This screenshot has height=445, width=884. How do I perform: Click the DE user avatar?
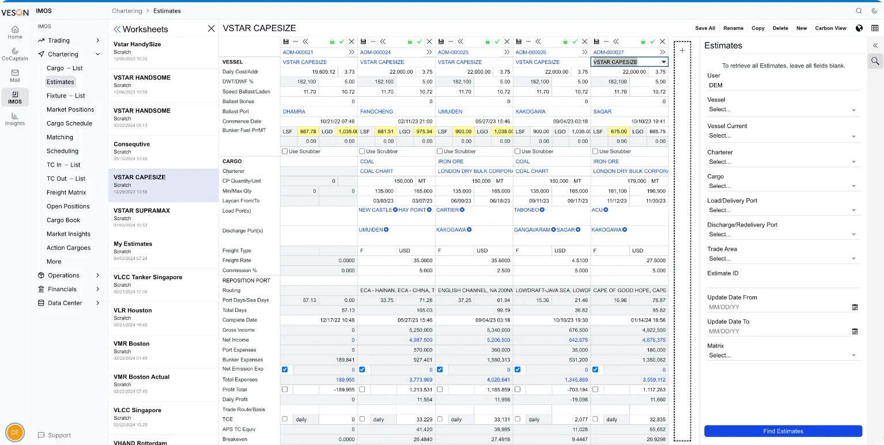(x=15, y=432)
